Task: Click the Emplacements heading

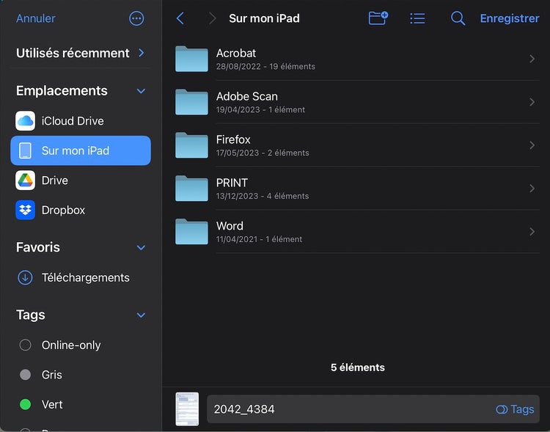Action: click(x=62, y=91)
